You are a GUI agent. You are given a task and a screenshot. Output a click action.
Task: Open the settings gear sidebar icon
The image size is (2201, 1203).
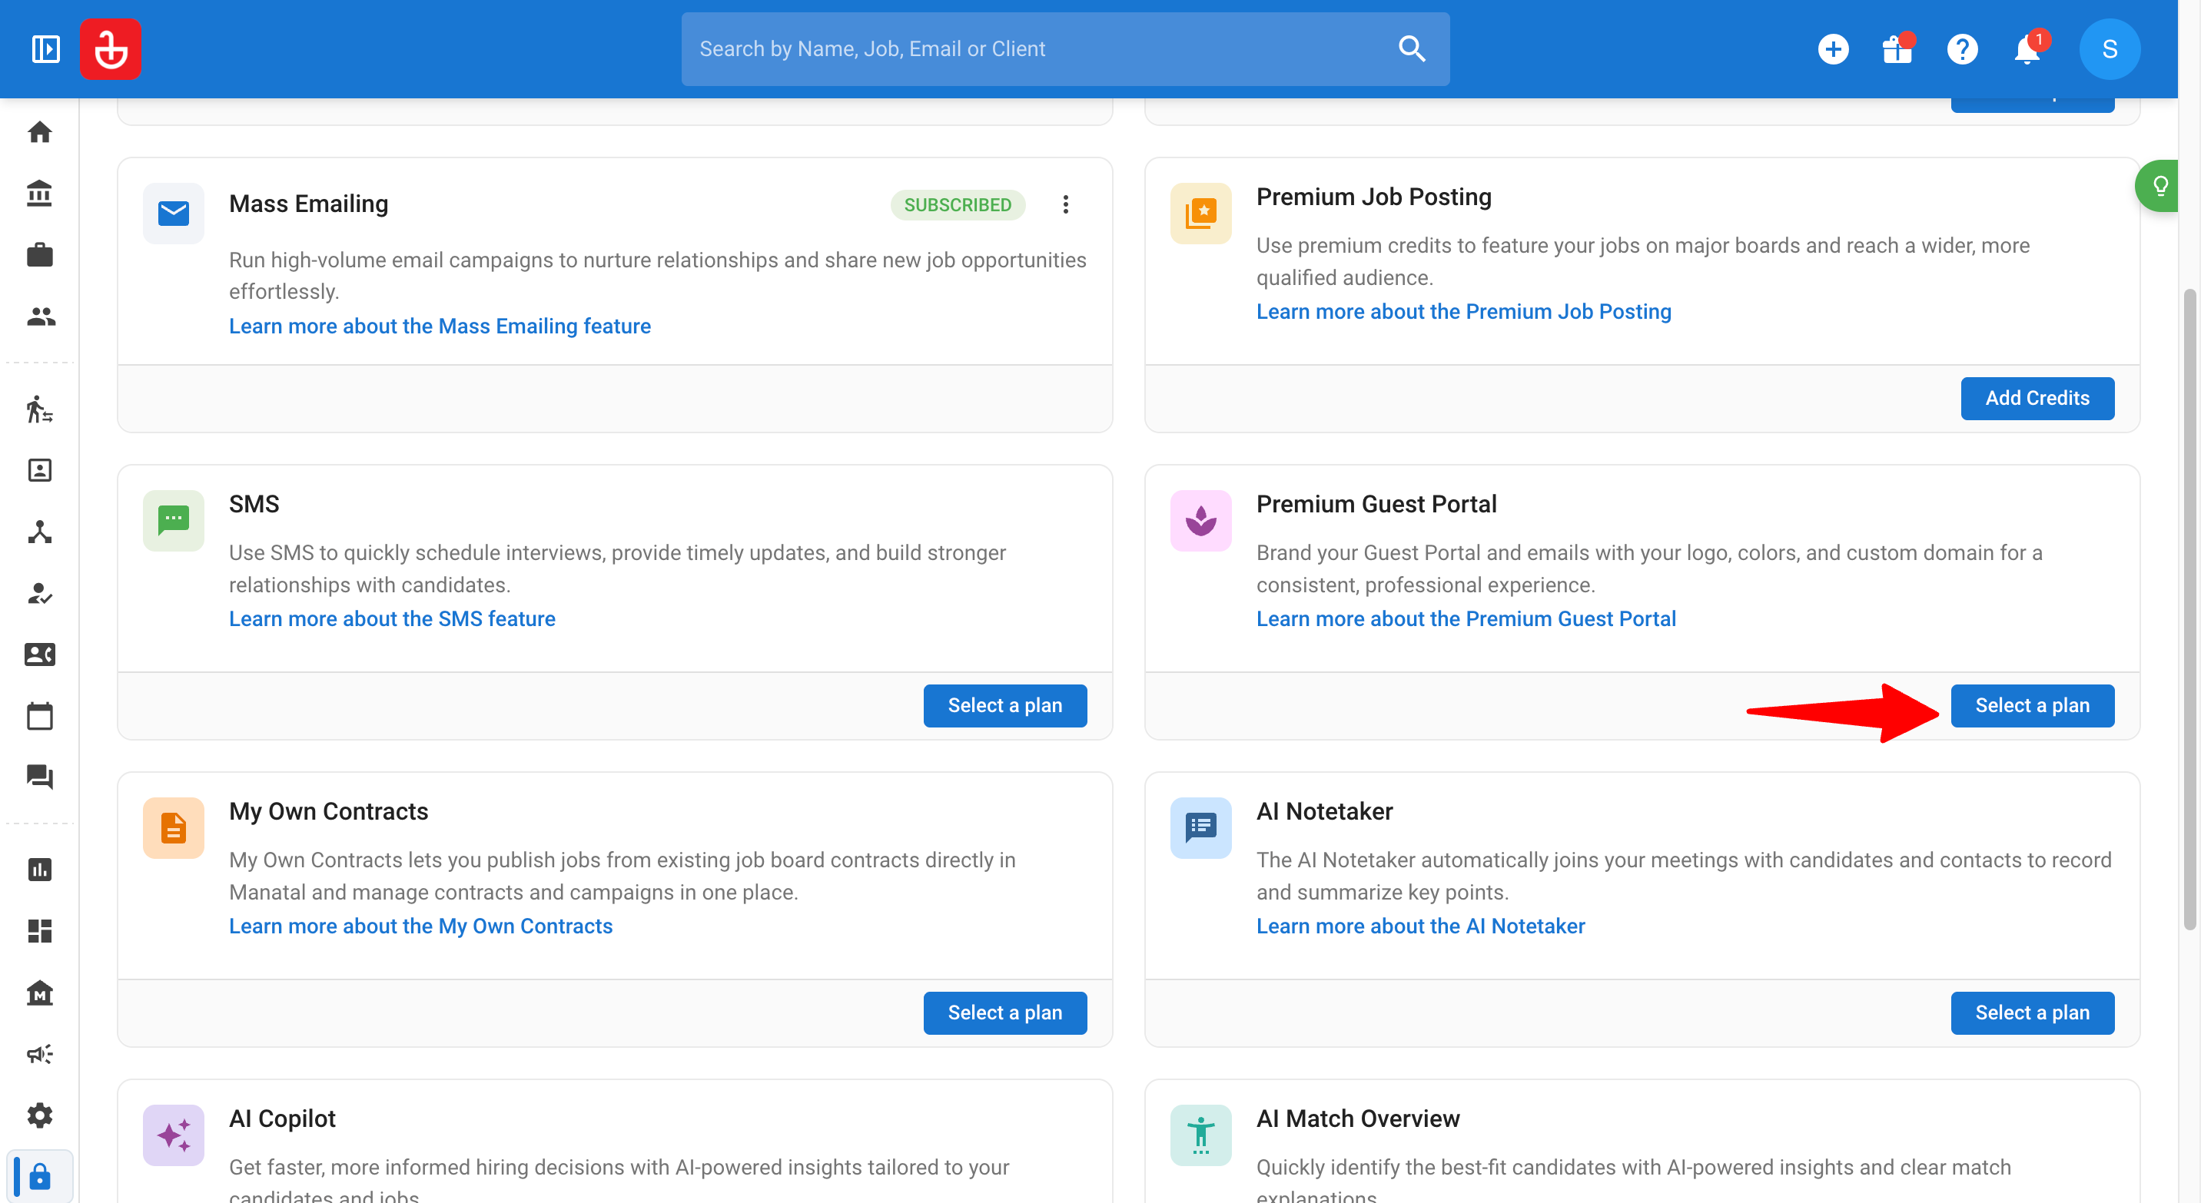39,1115
